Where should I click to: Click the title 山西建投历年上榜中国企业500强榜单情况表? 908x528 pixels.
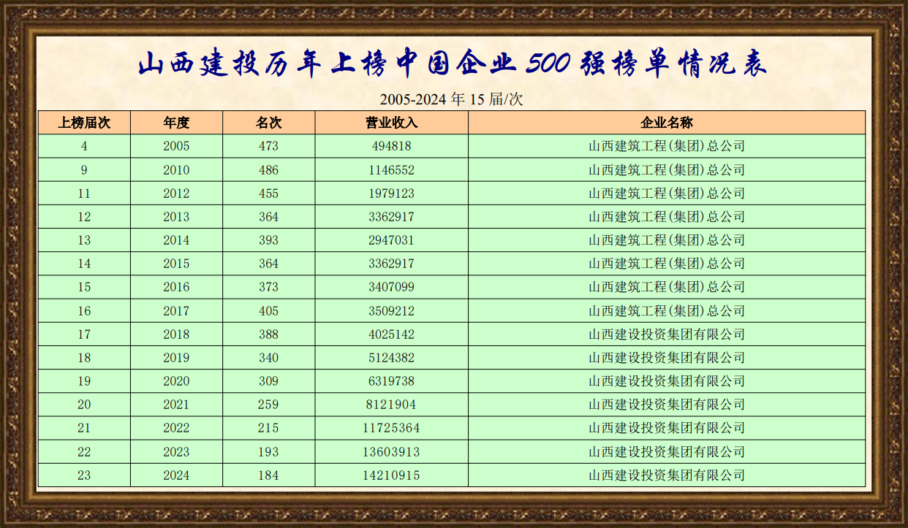(x=453, y=64)
